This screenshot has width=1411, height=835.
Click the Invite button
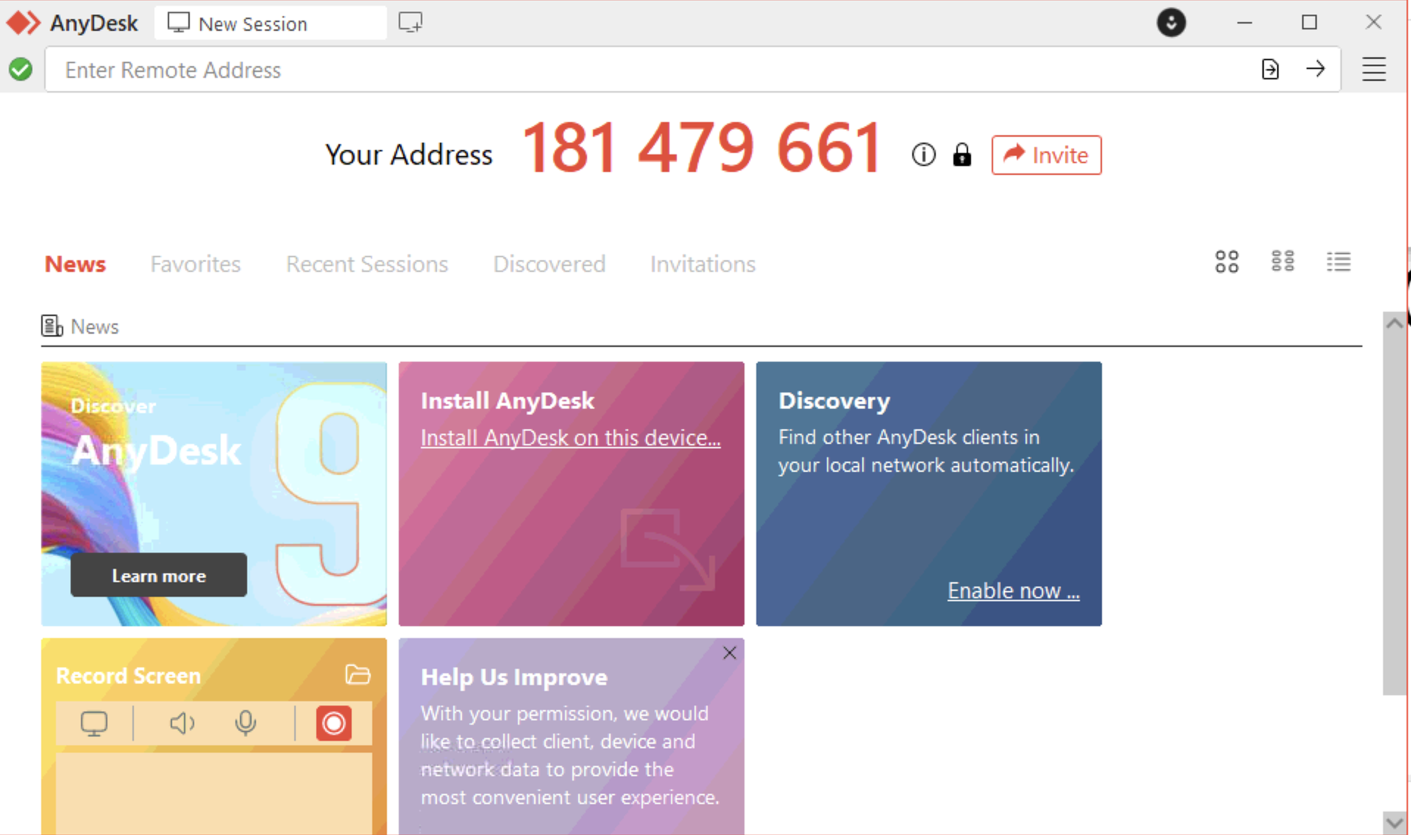[1046, 155]
